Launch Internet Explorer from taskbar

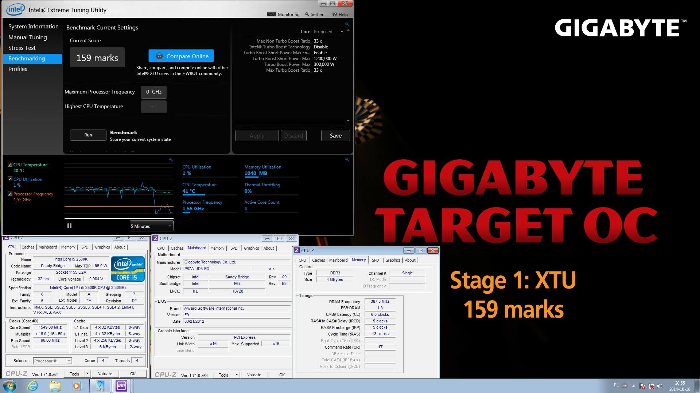pyautogui.click(x=33, y=386)
